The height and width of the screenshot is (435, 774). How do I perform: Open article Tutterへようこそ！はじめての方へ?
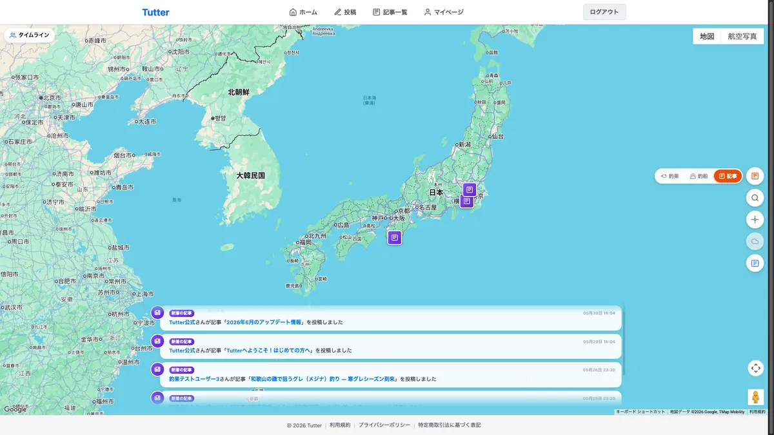pos(269,351)
